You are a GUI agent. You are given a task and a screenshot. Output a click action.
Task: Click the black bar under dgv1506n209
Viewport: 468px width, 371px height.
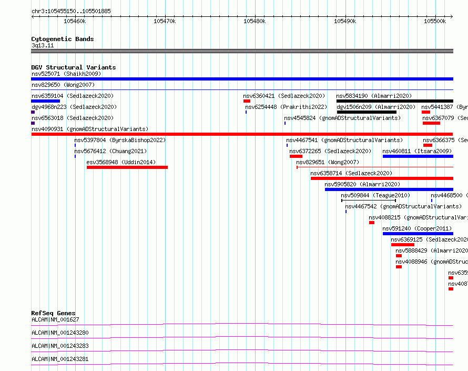click(x=367, y=112)
